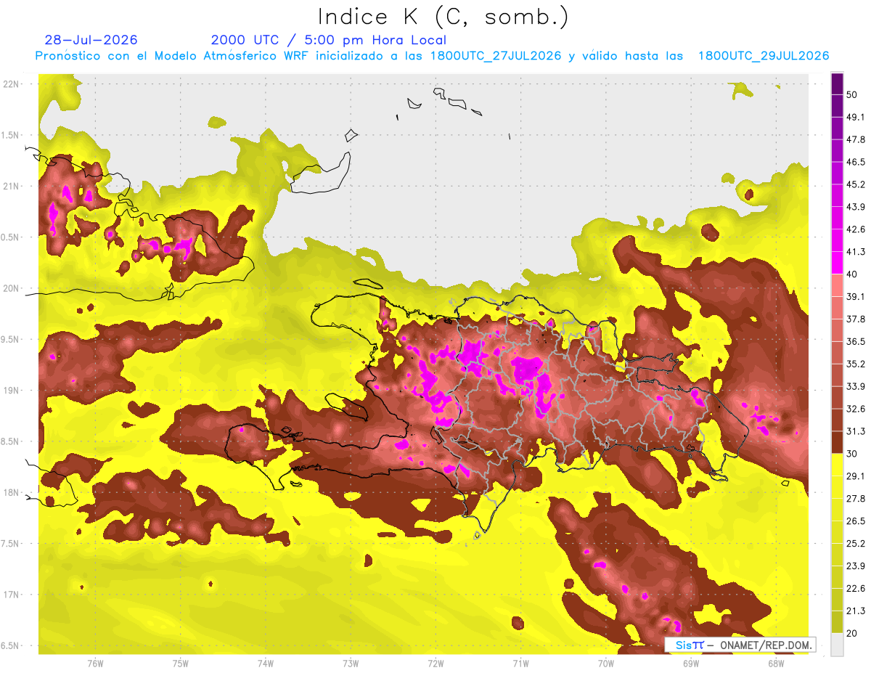Viewport: 871px width, 673px height.
Task: Click the legend value 50
Action: tap(852, 95)
